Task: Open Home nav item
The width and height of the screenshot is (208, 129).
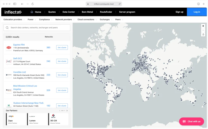Action: [x=38, y=12]
